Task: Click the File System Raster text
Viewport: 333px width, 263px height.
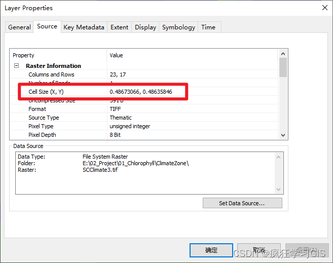Action: [x=105, y=157]
